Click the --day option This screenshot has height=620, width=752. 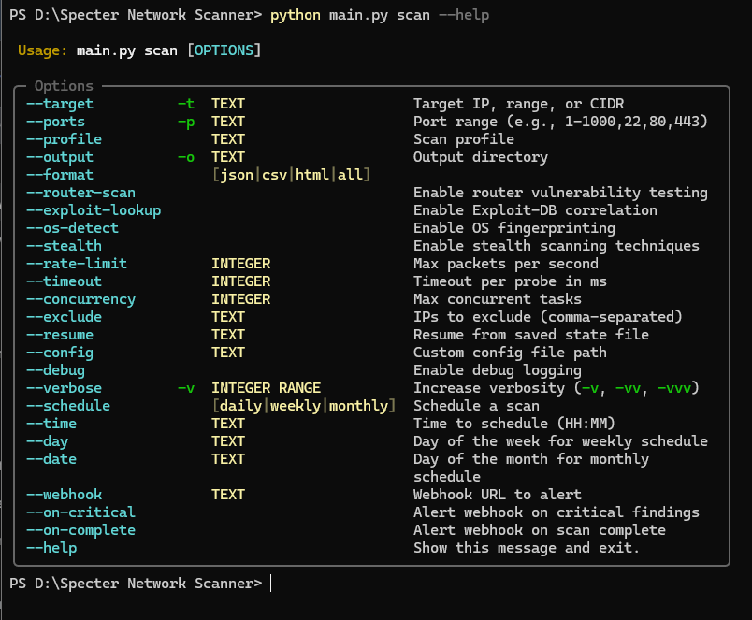point(47,441)
